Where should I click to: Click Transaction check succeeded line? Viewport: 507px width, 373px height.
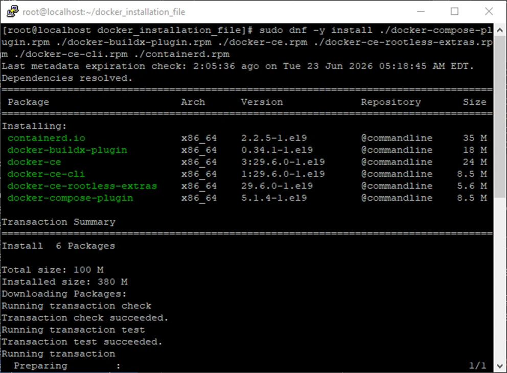[x=85, y=318]
